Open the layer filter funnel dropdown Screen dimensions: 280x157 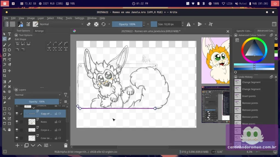click(66, 95)
